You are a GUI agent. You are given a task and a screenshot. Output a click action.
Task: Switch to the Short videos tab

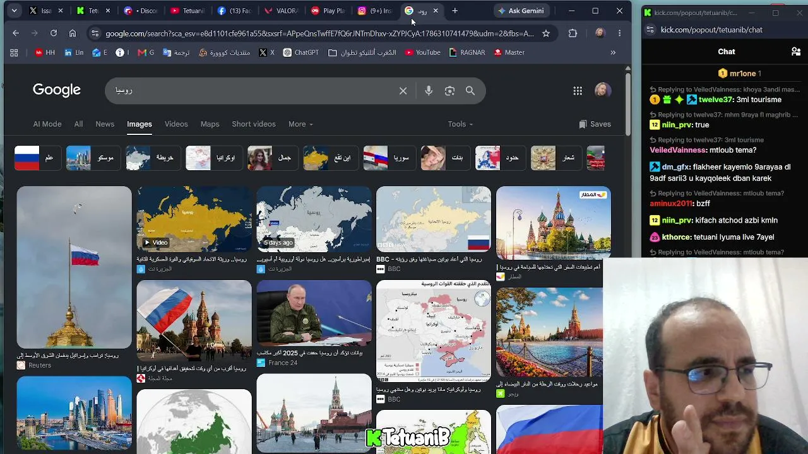254,124
